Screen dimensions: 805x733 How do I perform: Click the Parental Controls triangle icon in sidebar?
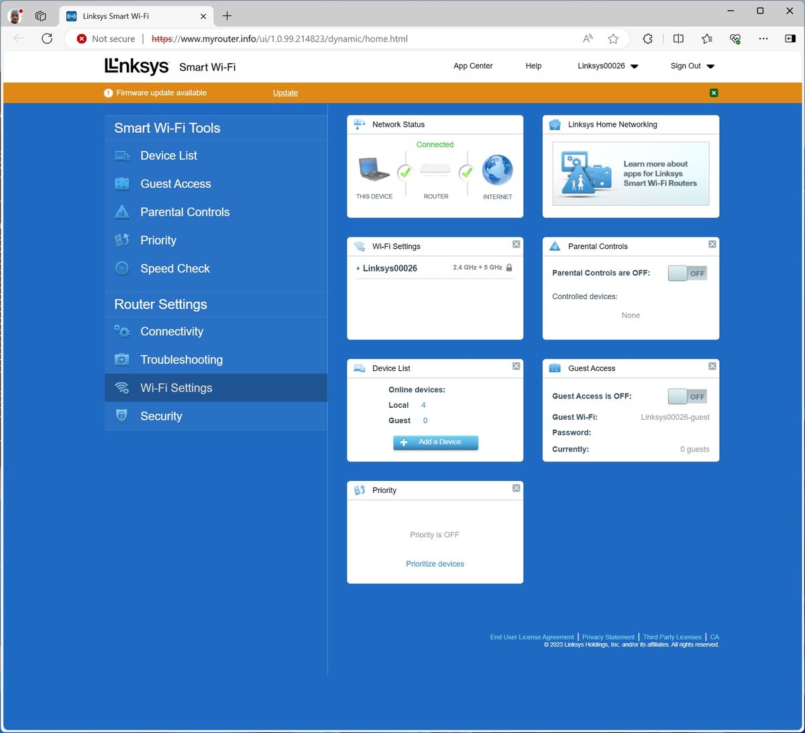click(x=122, y=212)
